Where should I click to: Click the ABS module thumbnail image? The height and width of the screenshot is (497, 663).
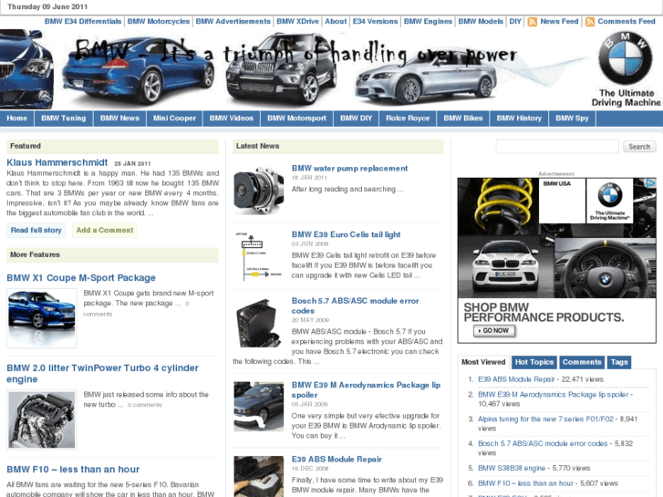tap(258, 323)
